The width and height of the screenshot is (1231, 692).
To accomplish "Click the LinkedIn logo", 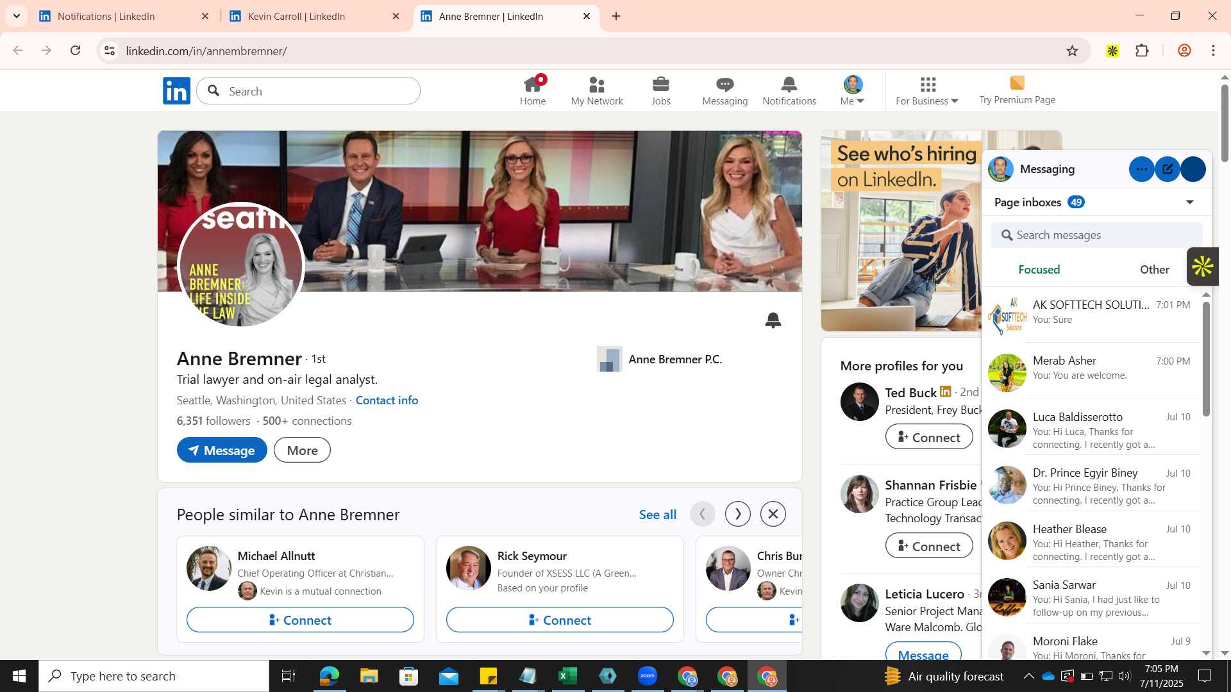I will tap(176, 90).
